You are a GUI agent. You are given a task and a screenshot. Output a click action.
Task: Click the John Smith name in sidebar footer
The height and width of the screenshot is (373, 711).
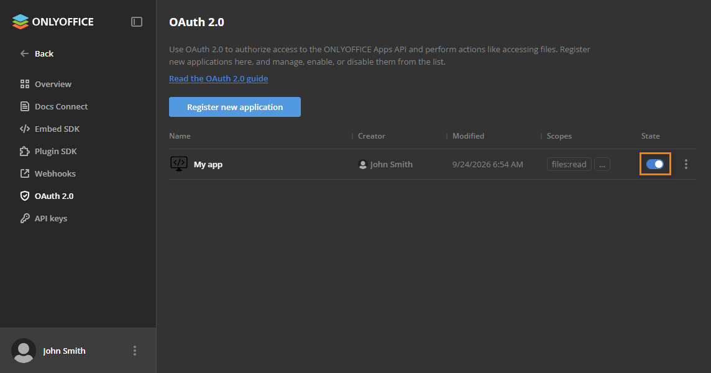pyautogui.click(x=64, y=351)
